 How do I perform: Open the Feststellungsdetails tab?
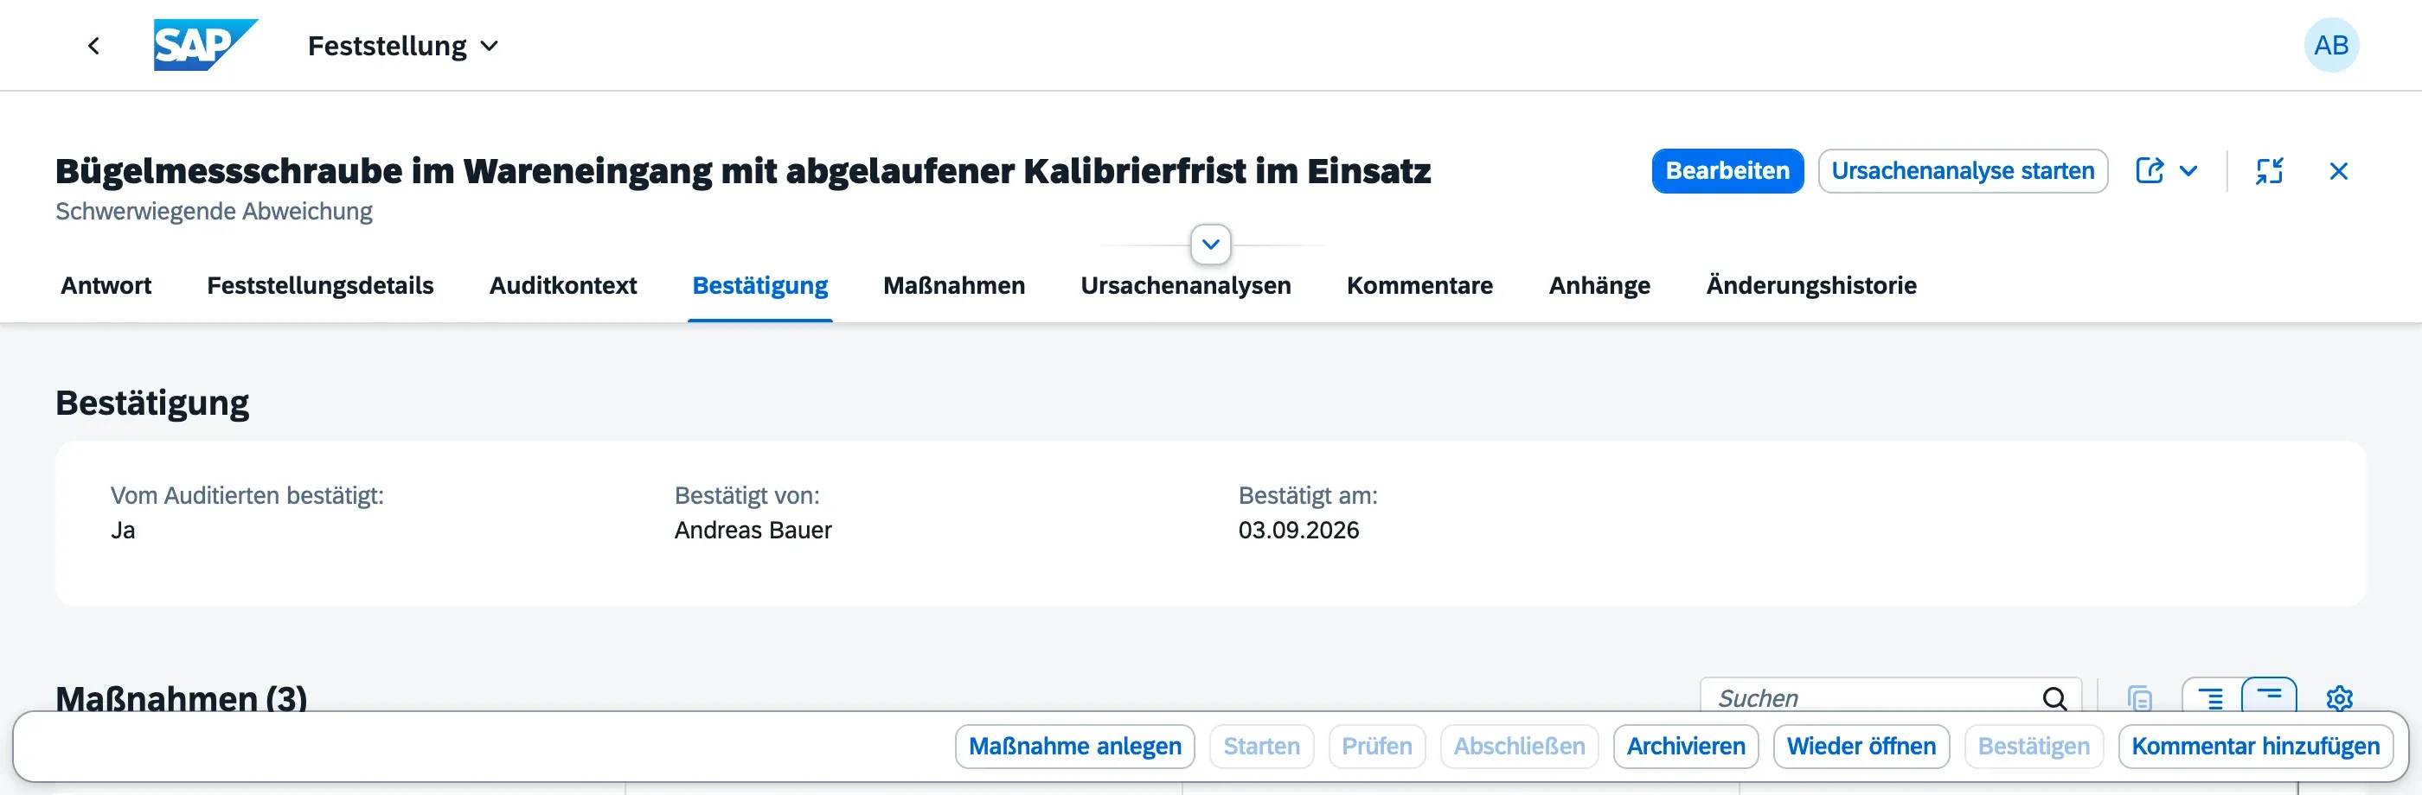coord(320,286)
